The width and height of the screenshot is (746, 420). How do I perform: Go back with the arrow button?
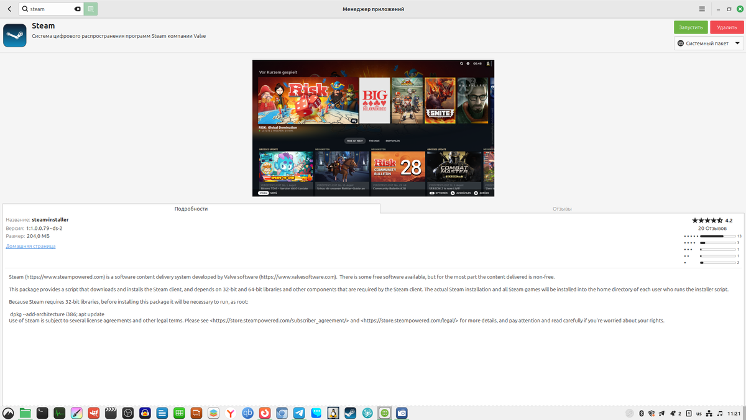click(x=9, y=9)
